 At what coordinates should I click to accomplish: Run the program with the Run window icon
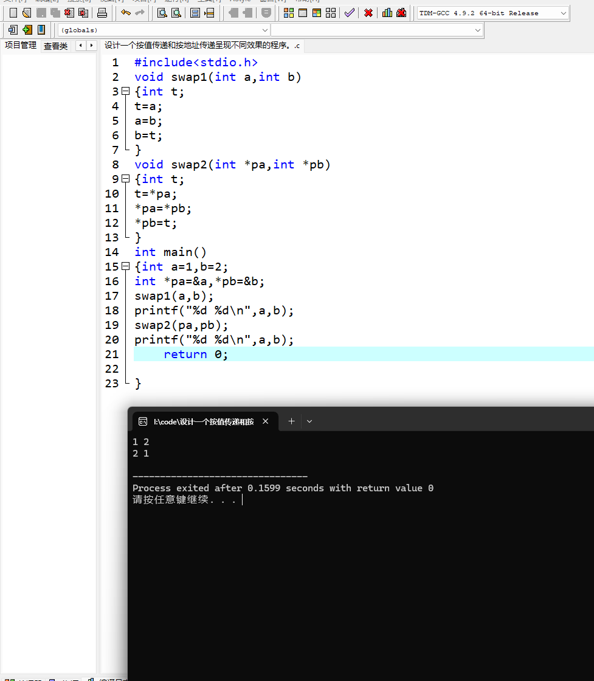(303, 13)
